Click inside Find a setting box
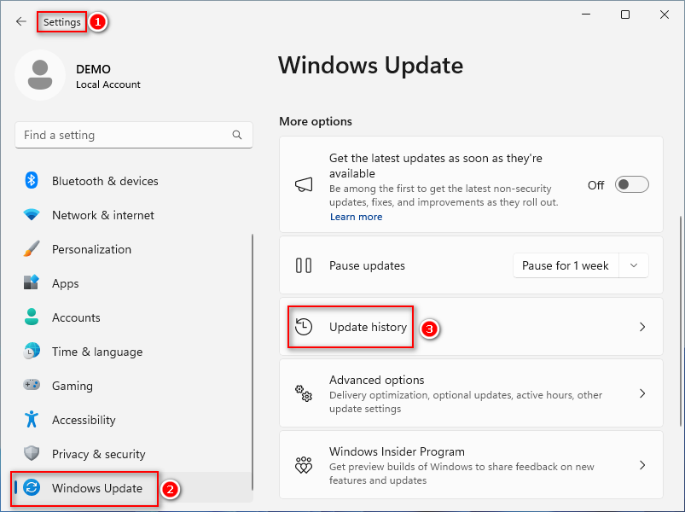 (x=134, y=135)
